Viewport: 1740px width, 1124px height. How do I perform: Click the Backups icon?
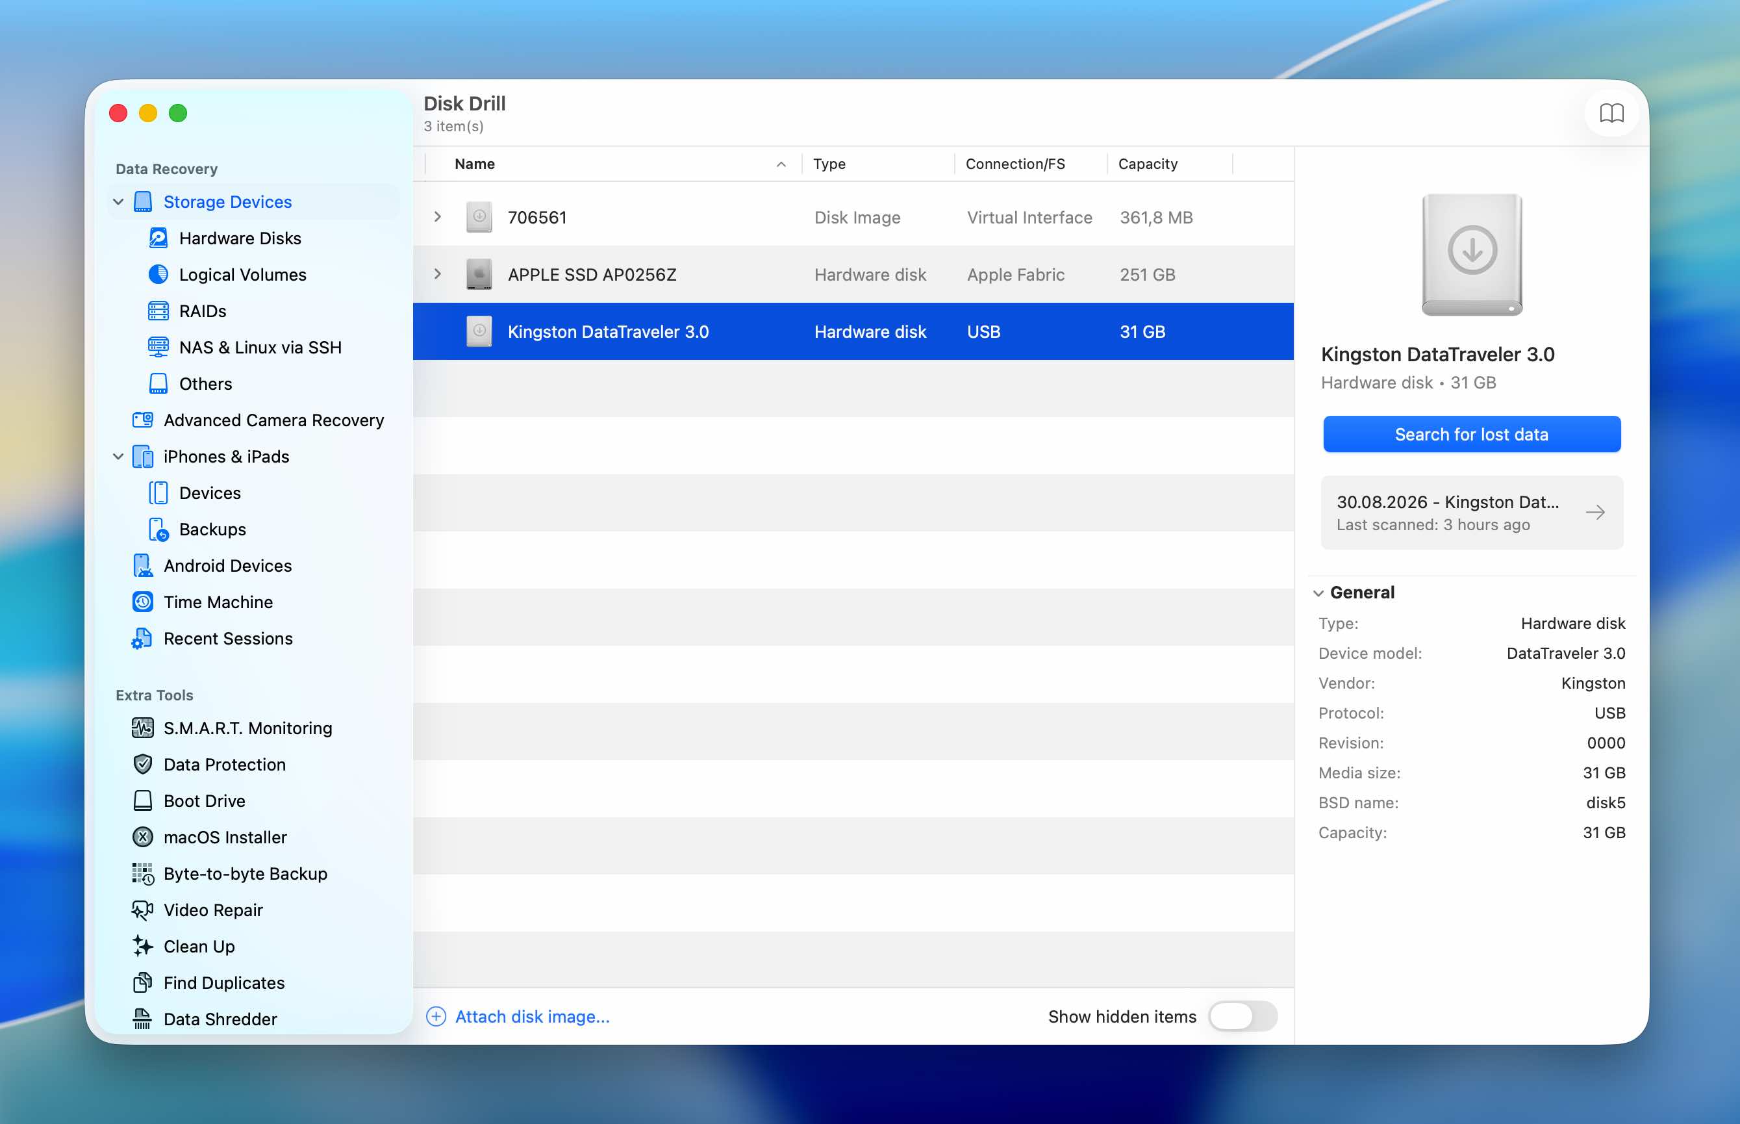click(158, 530)
